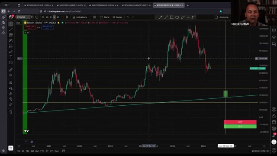Select the W weekly timeframe

(54, 17)
